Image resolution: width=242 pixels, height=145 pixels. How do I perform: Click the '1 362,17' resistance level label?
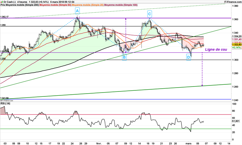(x=5, y=17)
